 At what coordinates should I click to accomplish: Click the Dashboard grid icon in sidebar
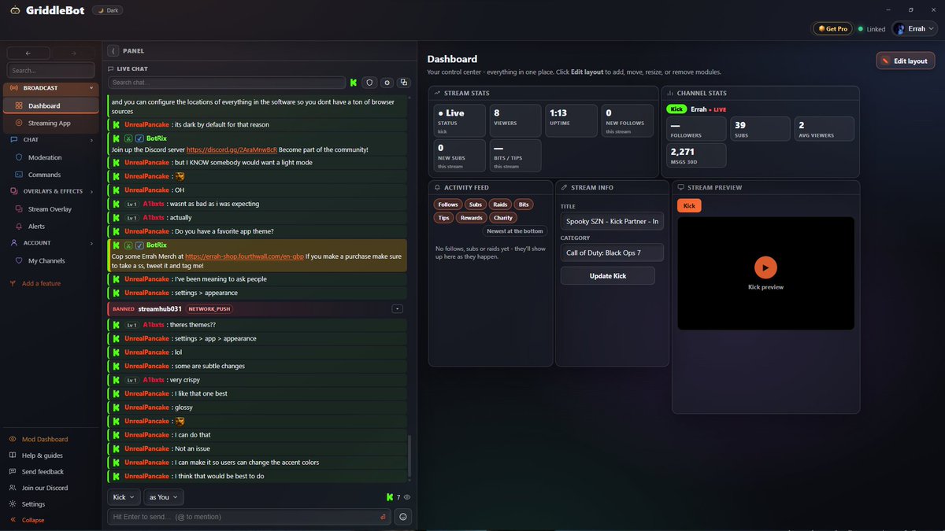[20, 105]
